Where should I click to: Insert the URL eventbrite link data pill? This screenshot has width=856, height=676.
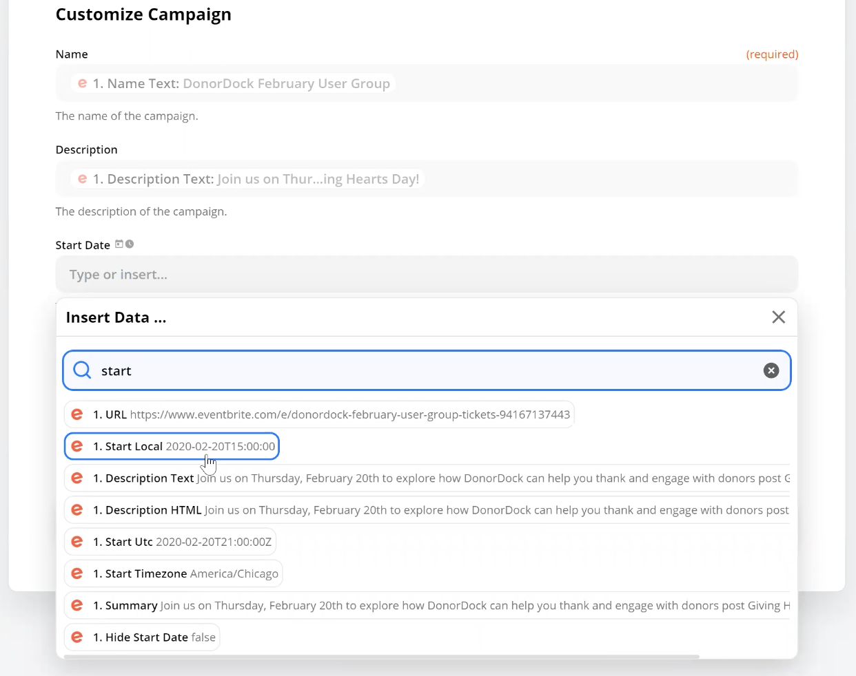(x=319, y=414)
